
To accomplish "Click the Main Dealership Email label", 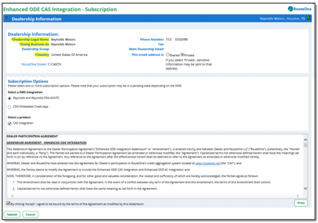I will (x=147, y=49).
